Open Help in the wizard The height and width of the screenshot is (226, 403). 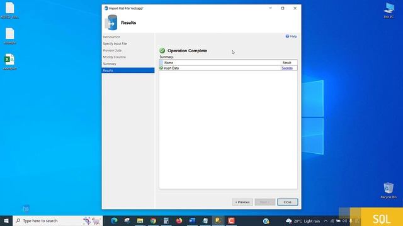[x=293, y=36]
